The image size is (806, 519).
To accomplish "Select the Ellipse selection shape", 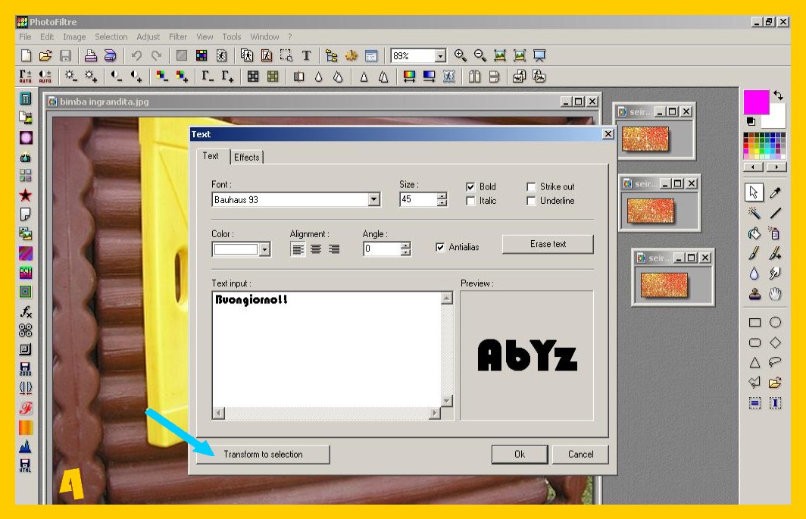I will coord(775,322).
